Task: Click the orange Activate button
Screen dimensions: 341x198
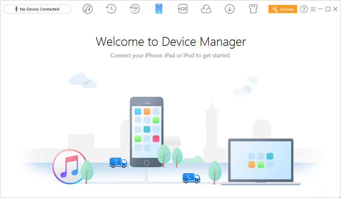Action: point(283,9)
